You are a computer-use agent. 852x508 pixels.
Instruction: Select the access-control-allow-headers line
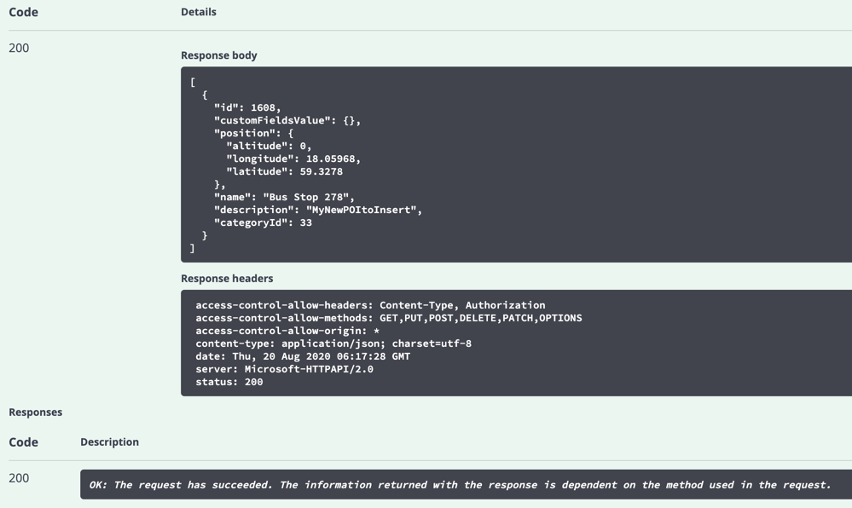click(371, 305)
